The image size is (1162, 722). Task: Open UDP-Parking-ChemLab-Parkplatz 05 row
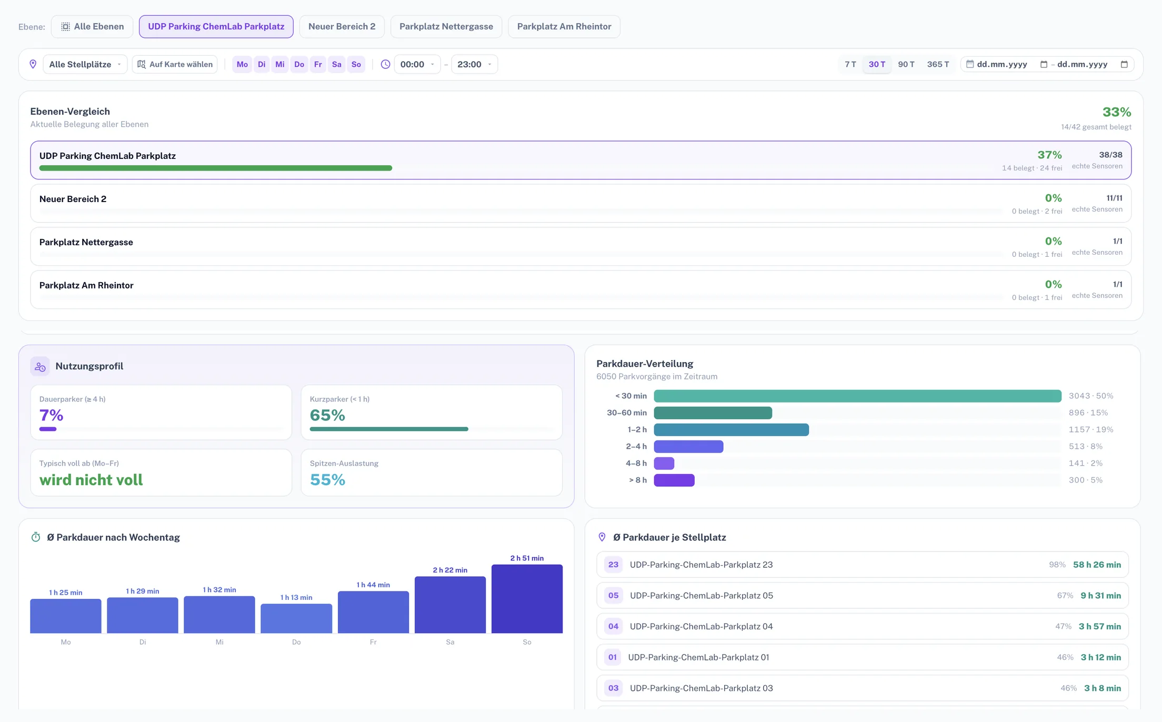click(x=863, y=596)
